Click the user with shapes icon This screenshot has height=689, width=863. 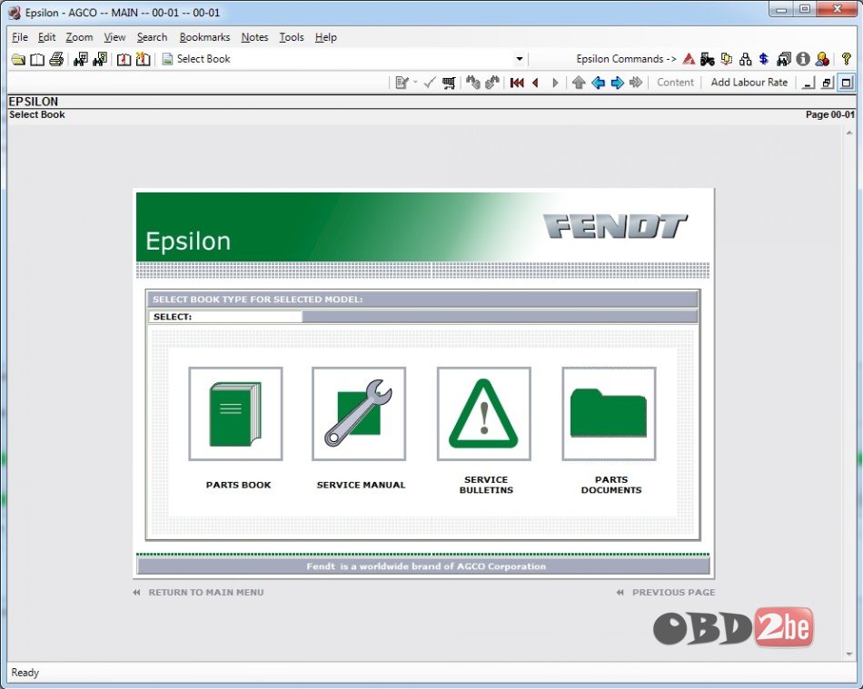[822, 59]
